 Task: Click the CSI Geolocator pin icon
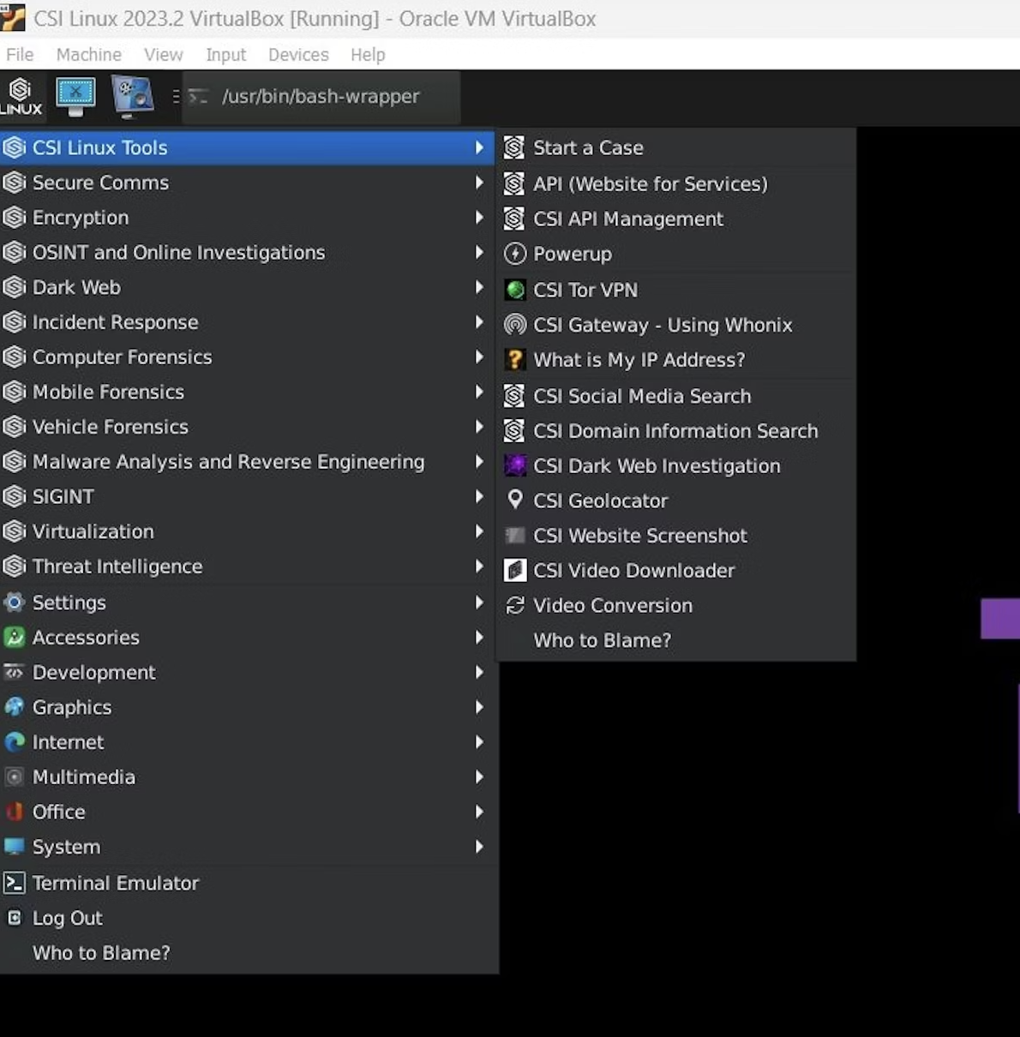(515, 500)
